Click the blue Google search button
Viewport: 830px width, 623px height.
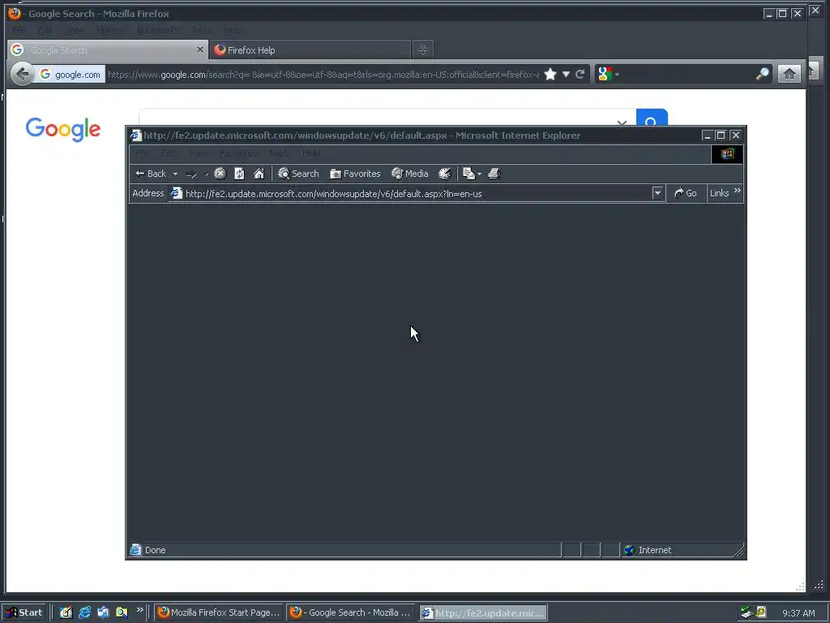(x=652, y=118)
